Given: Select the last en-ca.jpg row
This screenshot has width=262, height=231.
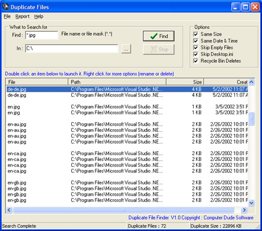Looking at the screenshot, I should click(127, 171).
